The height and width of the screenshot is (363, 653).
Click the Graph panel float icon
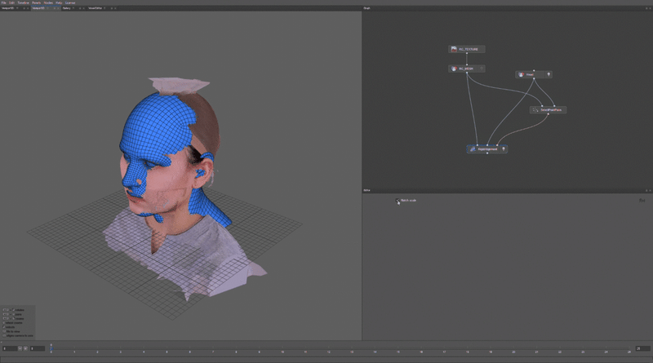click(646, 8)
